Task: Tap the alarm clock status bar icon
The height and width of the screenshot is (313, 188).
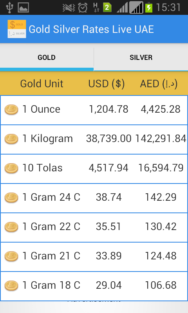Action: click(83, 8)
